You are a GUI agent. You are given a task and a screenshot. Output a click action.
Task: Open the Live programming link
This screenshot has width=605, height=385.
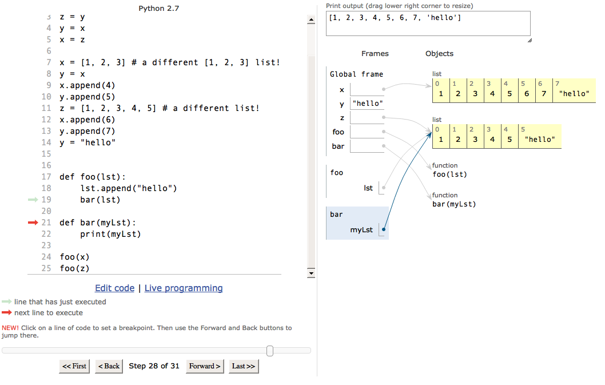tap(184, 288)
